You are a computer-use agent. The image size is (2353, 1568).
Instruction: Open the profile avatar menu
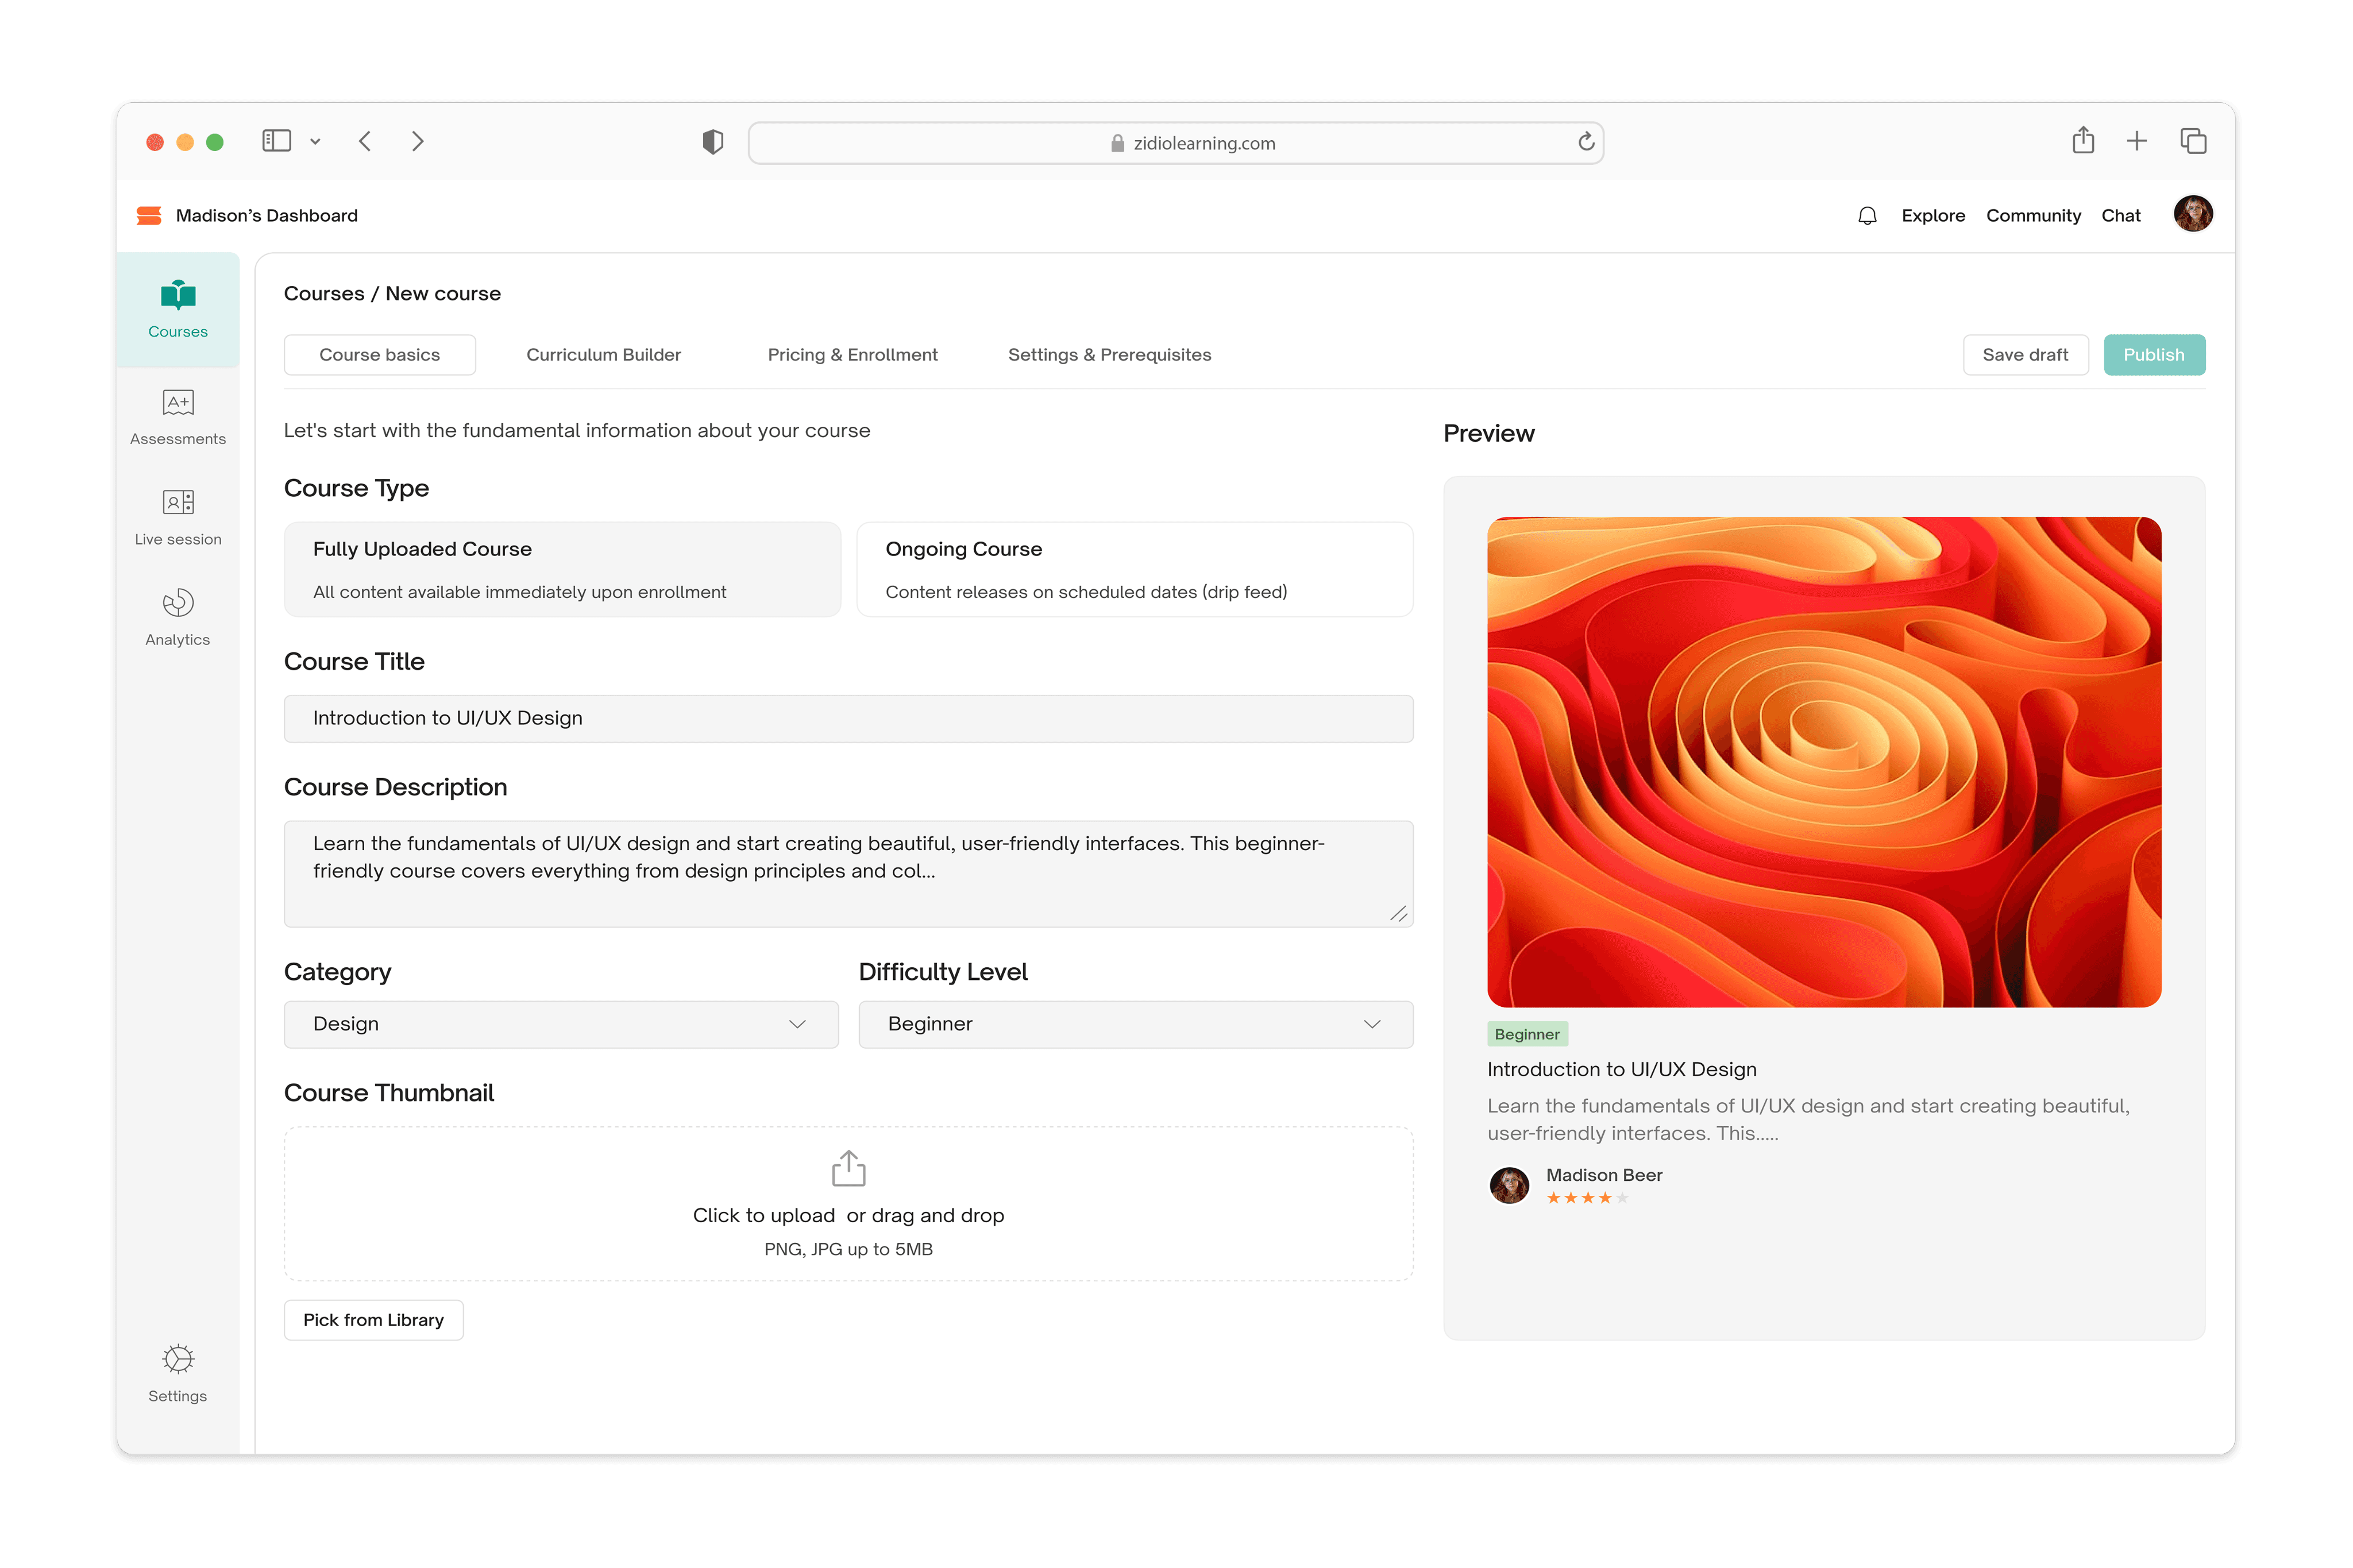(x=2192, y=214)
